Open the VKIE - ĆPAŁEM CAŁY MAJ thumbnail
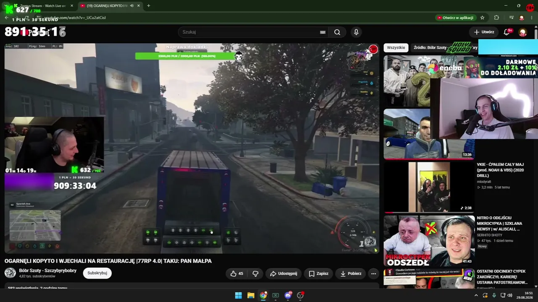The width and height of the screenshot is (538, 302). click(429, 187)
